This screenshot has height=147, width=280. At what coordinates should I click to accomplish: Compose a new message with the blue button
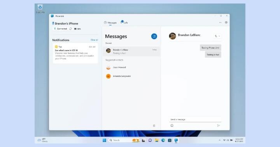154,36
